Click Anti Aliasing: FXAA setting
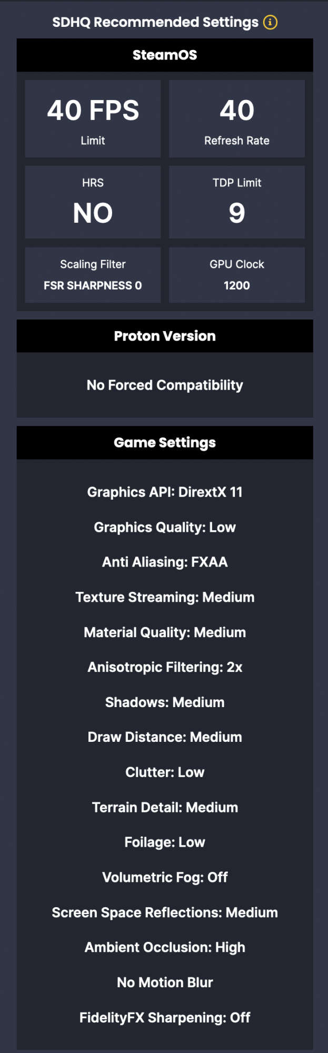This screenshot has width=328, height=1053. (165, 562)
